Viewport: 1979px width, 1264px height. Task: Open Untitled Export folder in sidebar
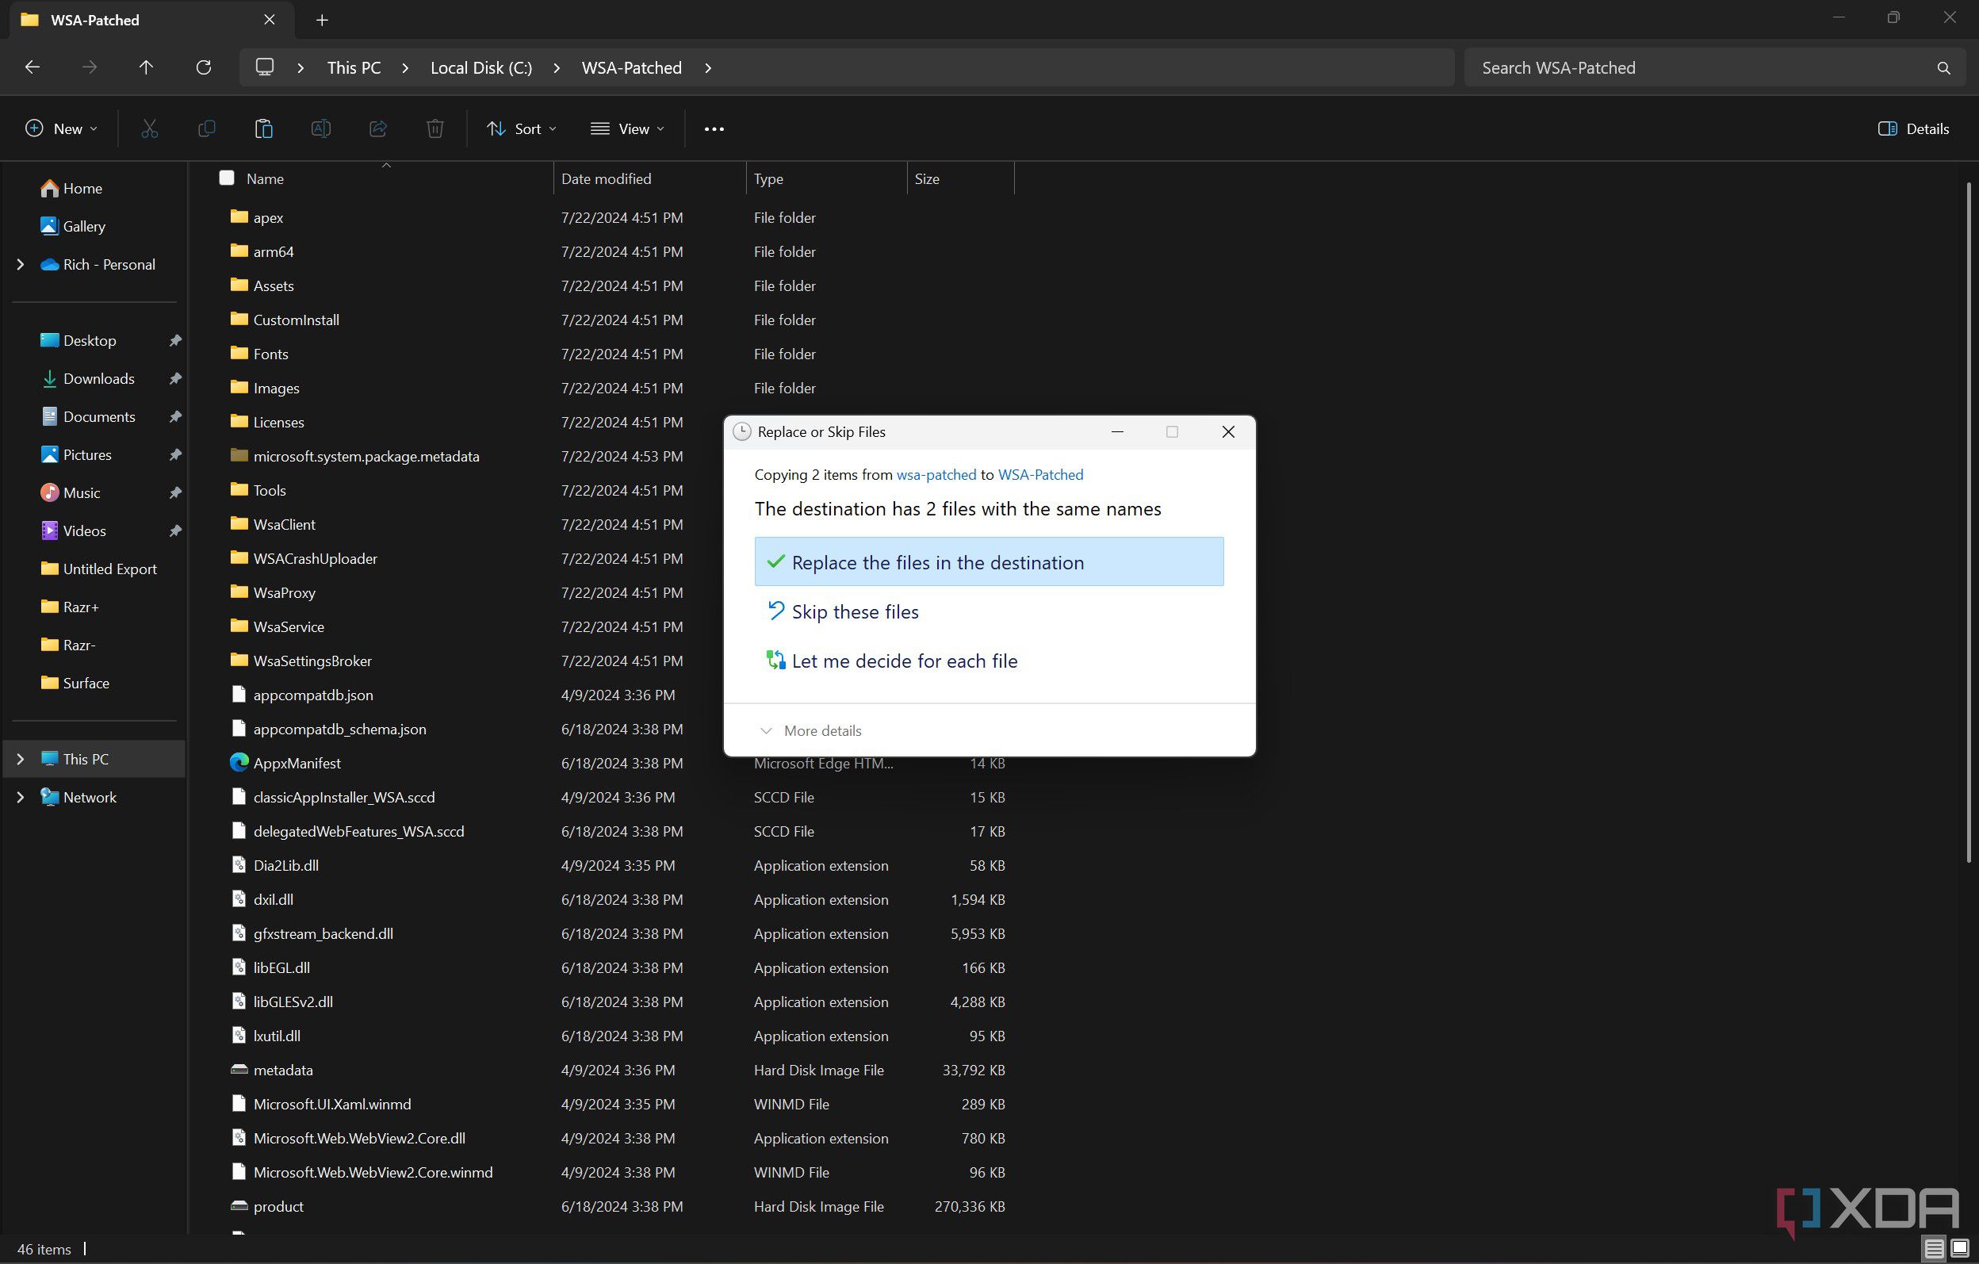pyautogui.click(x=98, y=569)
